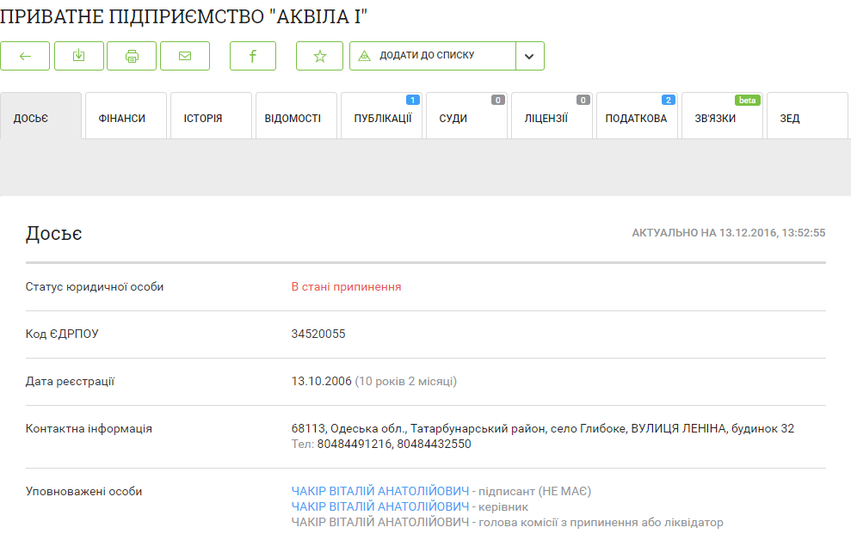Open Чакір Віталій Анатолійович signatory link
851x546 pixels.
(380, 492)
